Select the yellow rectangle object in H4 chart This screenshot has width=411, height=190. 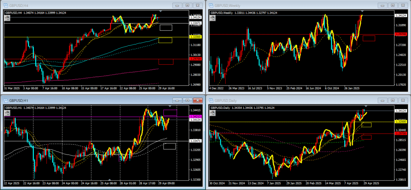coord(165,40)
